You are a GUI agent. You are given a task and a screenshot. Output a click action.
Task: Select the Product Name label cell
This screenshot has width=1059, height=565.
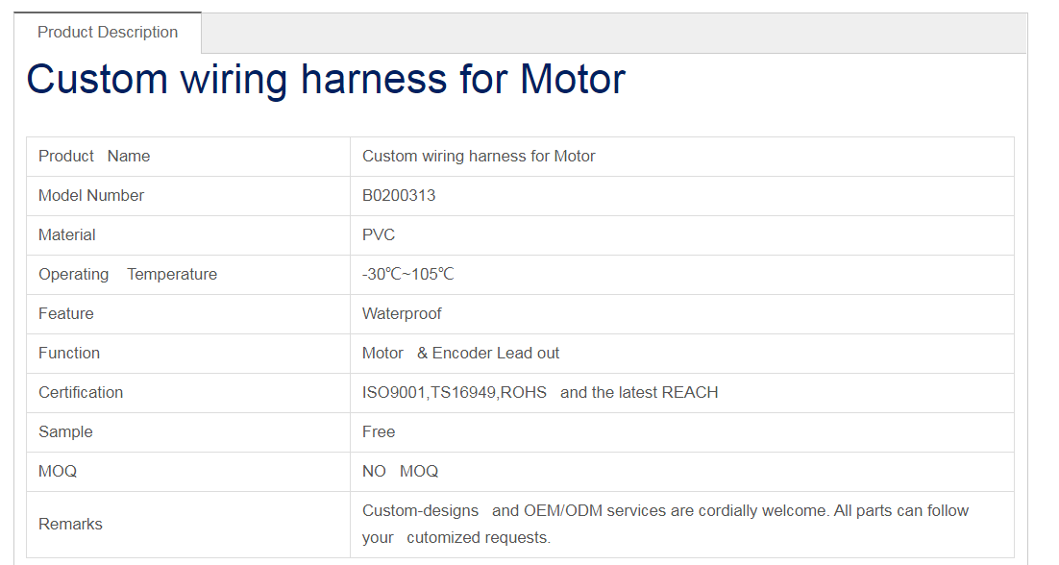tap(94, 157)
